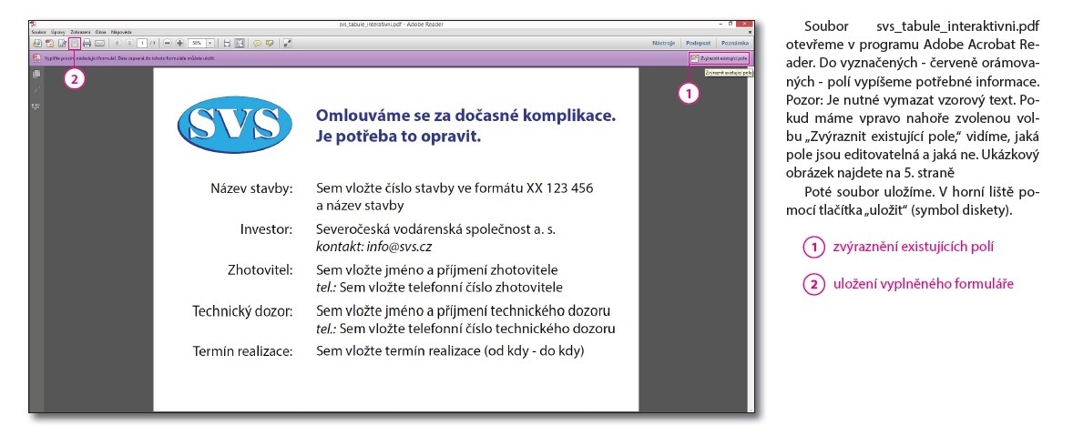Close the document with the small x button
Viewport: 1073px width, 446px height.
pos(750,32)
